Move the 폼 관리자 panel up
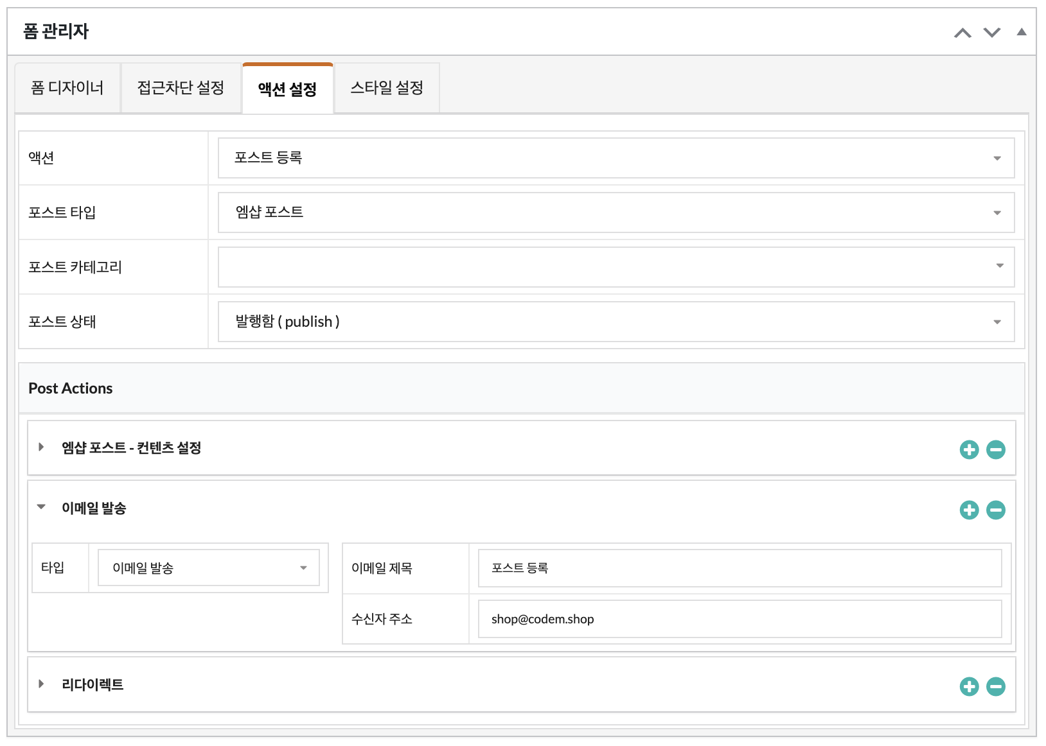Image resolution: width=1046 pixels, height=746 pixels. click(962, 33)
